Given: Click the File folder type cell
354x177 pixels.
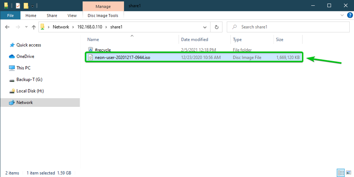Looking at the screenshot, I should click(x=242, y=50).
